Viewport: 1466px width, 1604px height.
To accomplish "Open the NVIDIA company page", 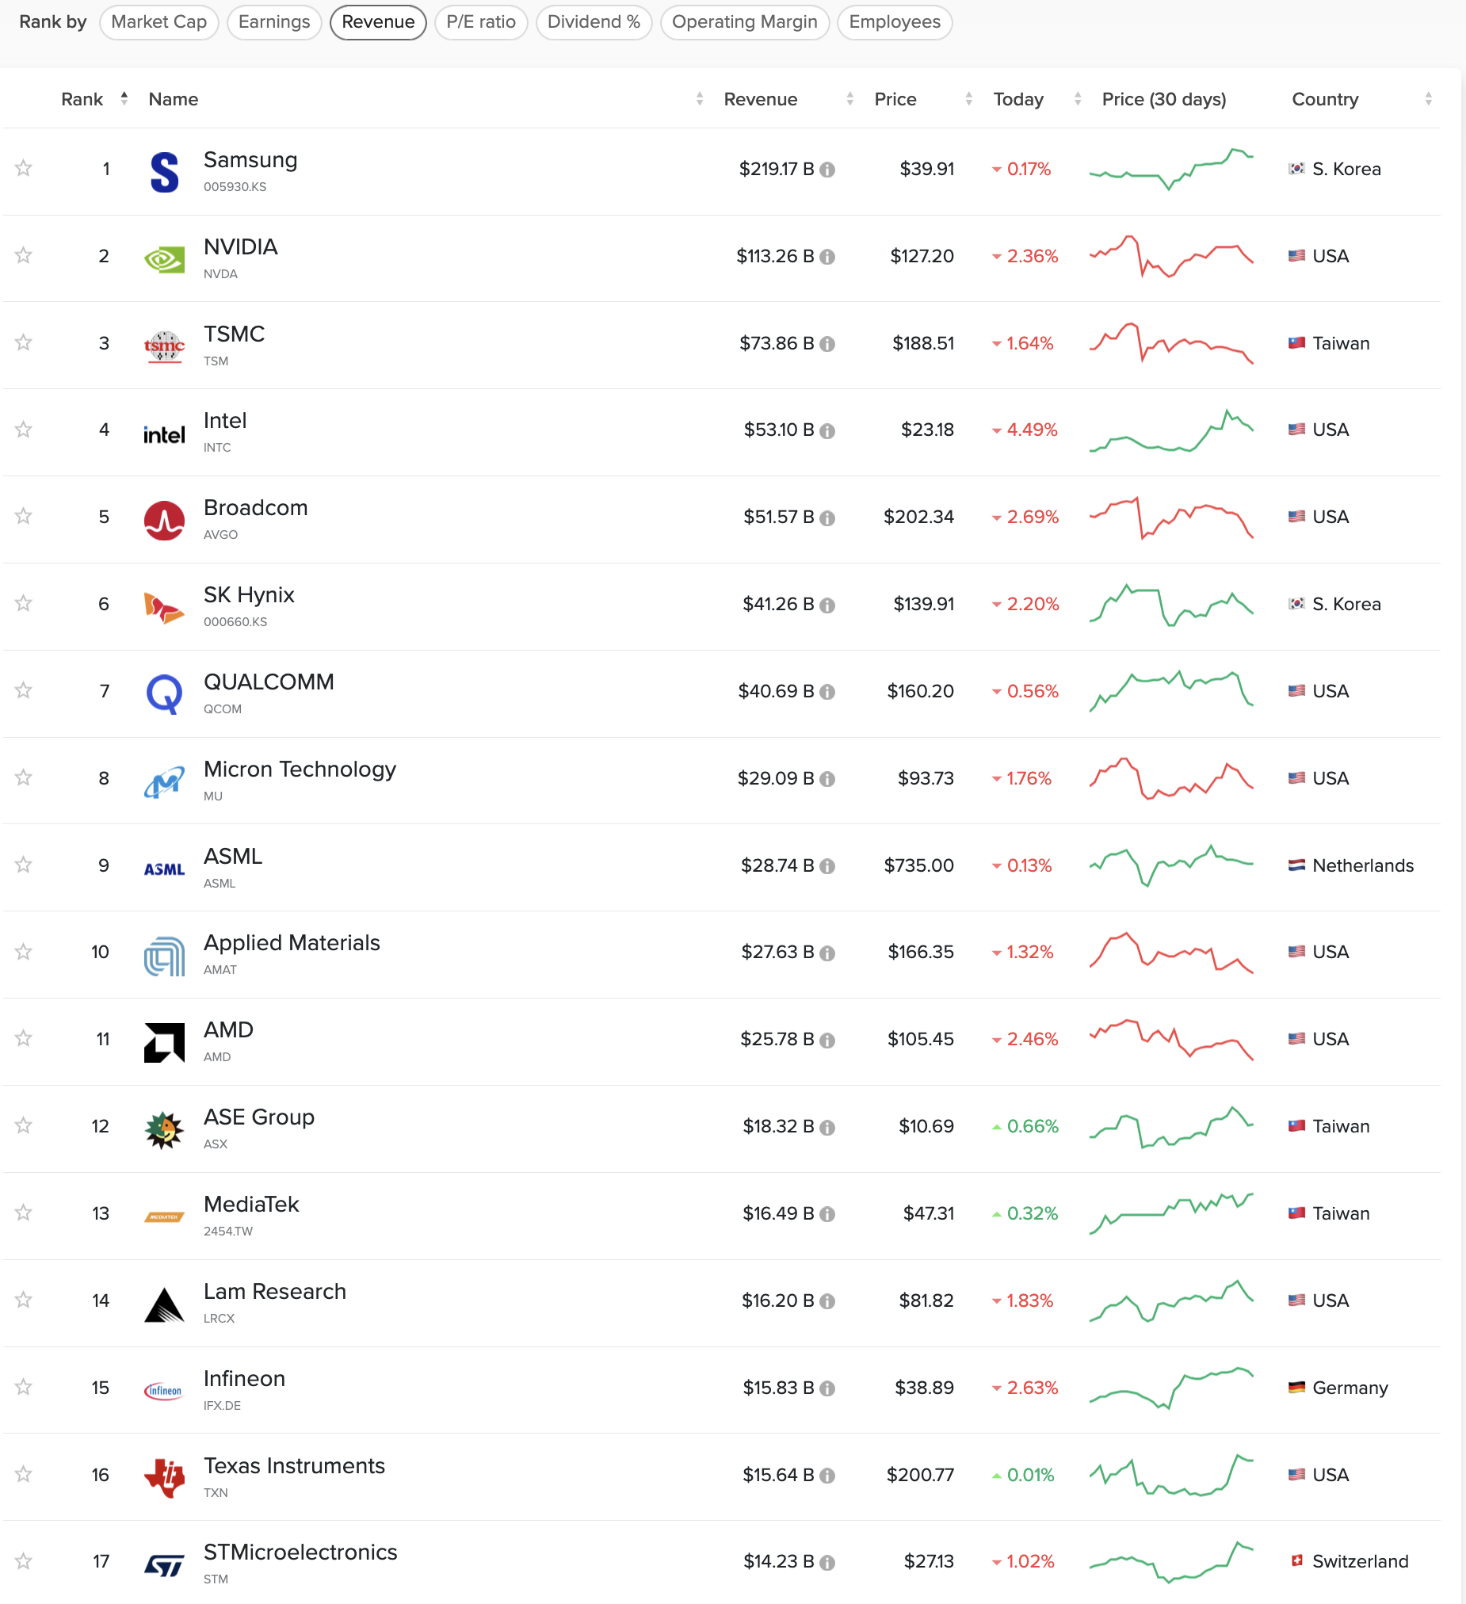I will click(x=240, y=246).
